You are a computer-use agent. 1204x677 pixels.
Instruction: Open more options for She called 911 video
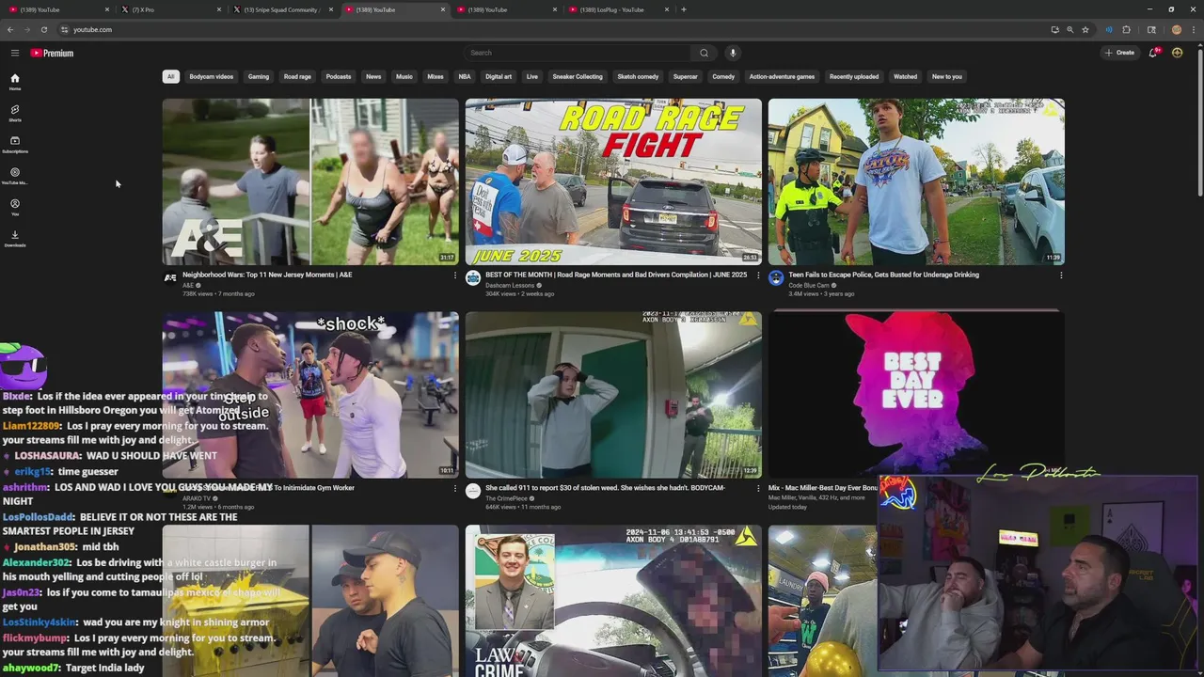click(758, 488)
